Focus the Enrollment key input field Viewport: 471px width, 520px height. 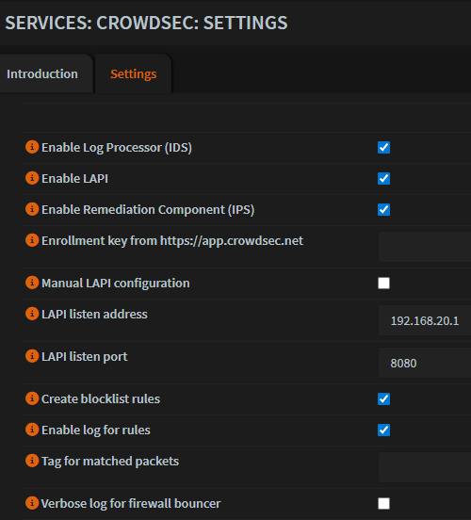click(425, 247)
